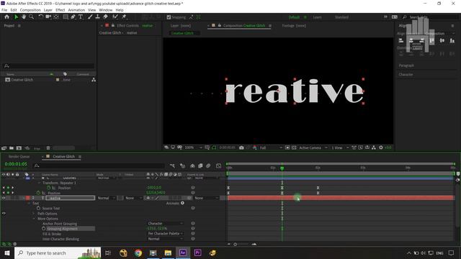Switch to the Default workspace
This screenshot has height=259, width=461.
[294, 17]
